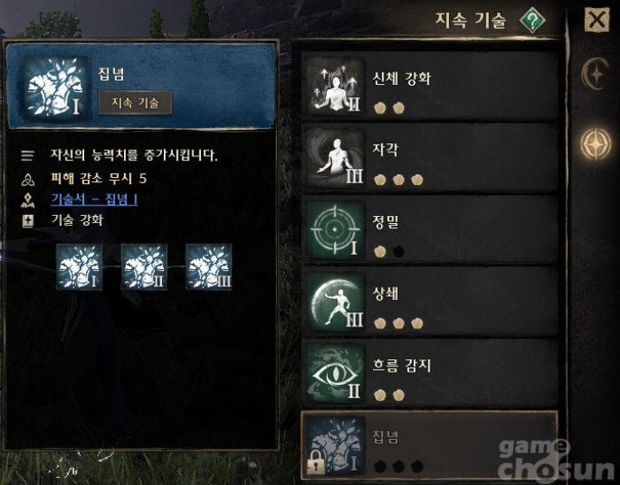Image resolution: width=620 pixels, height=485 pixels.
Task: Close the 지속 기술 window
Action: point(597,19)
